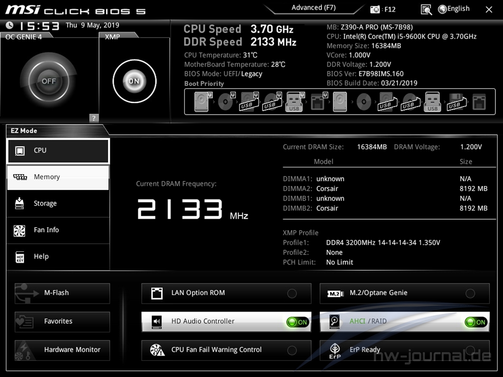The height and width of the screenshot is (377, 503).
Task: Open the Fan Info section
Action: (x=58, y=230)
